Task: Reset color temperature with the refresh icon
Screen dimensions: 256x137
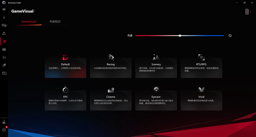Action: click(x=230, y=35)
